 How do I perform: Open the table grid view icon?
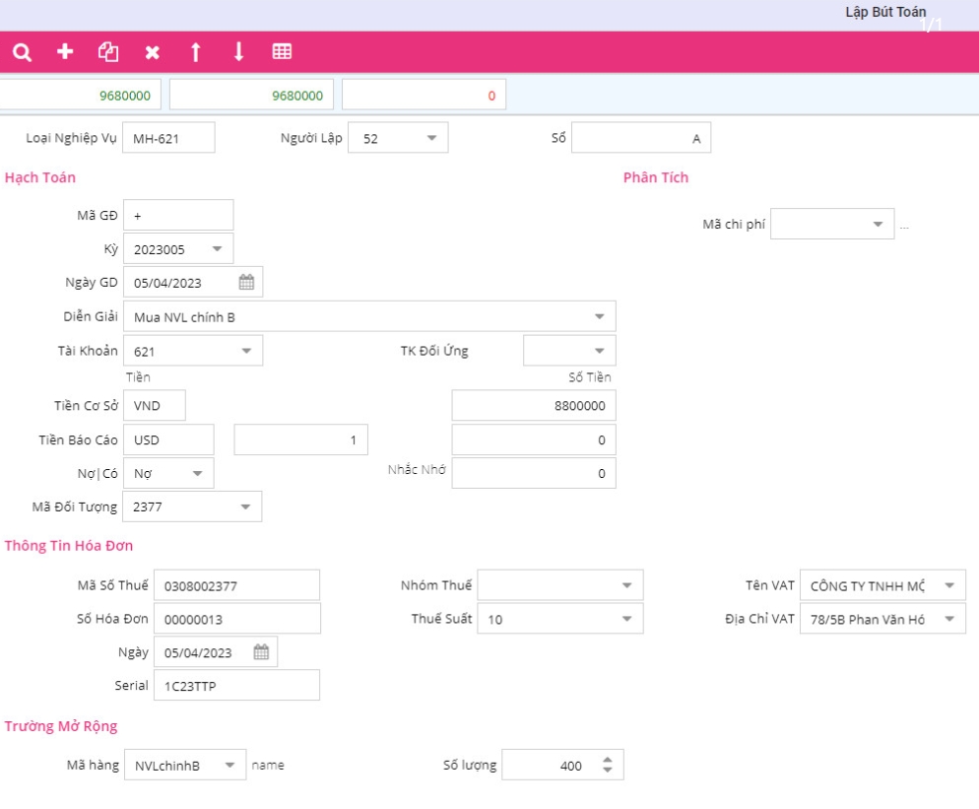(282, 52)
